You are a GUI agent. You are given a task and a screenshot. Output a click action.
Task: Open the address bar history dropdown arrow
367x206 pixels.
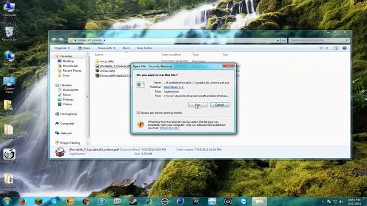click(x=278, y=41)
